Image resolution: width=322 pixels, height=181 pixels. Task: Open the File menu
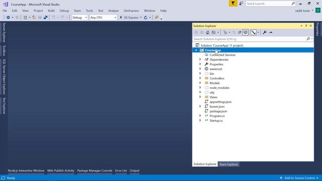5,11
